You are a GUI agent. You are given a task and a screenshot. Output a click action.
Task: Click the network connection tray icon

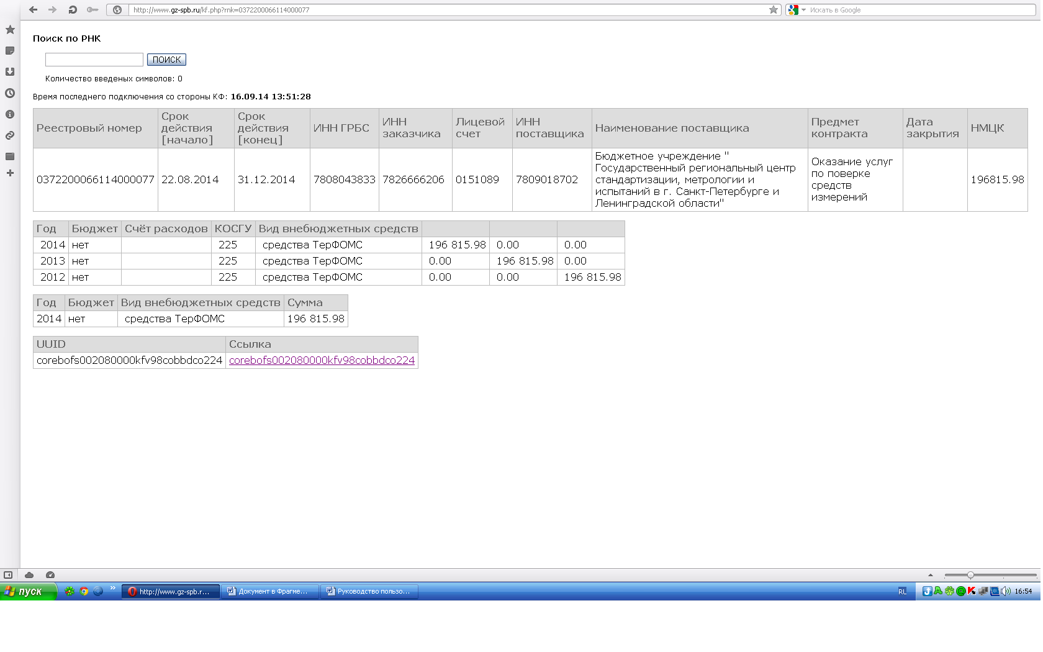(x=983, y=591)
